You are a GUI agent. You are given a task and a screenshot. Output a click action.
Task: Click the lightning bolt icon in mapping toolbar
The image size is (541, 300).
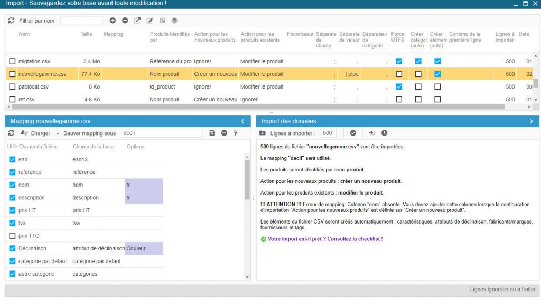point(236,133)
